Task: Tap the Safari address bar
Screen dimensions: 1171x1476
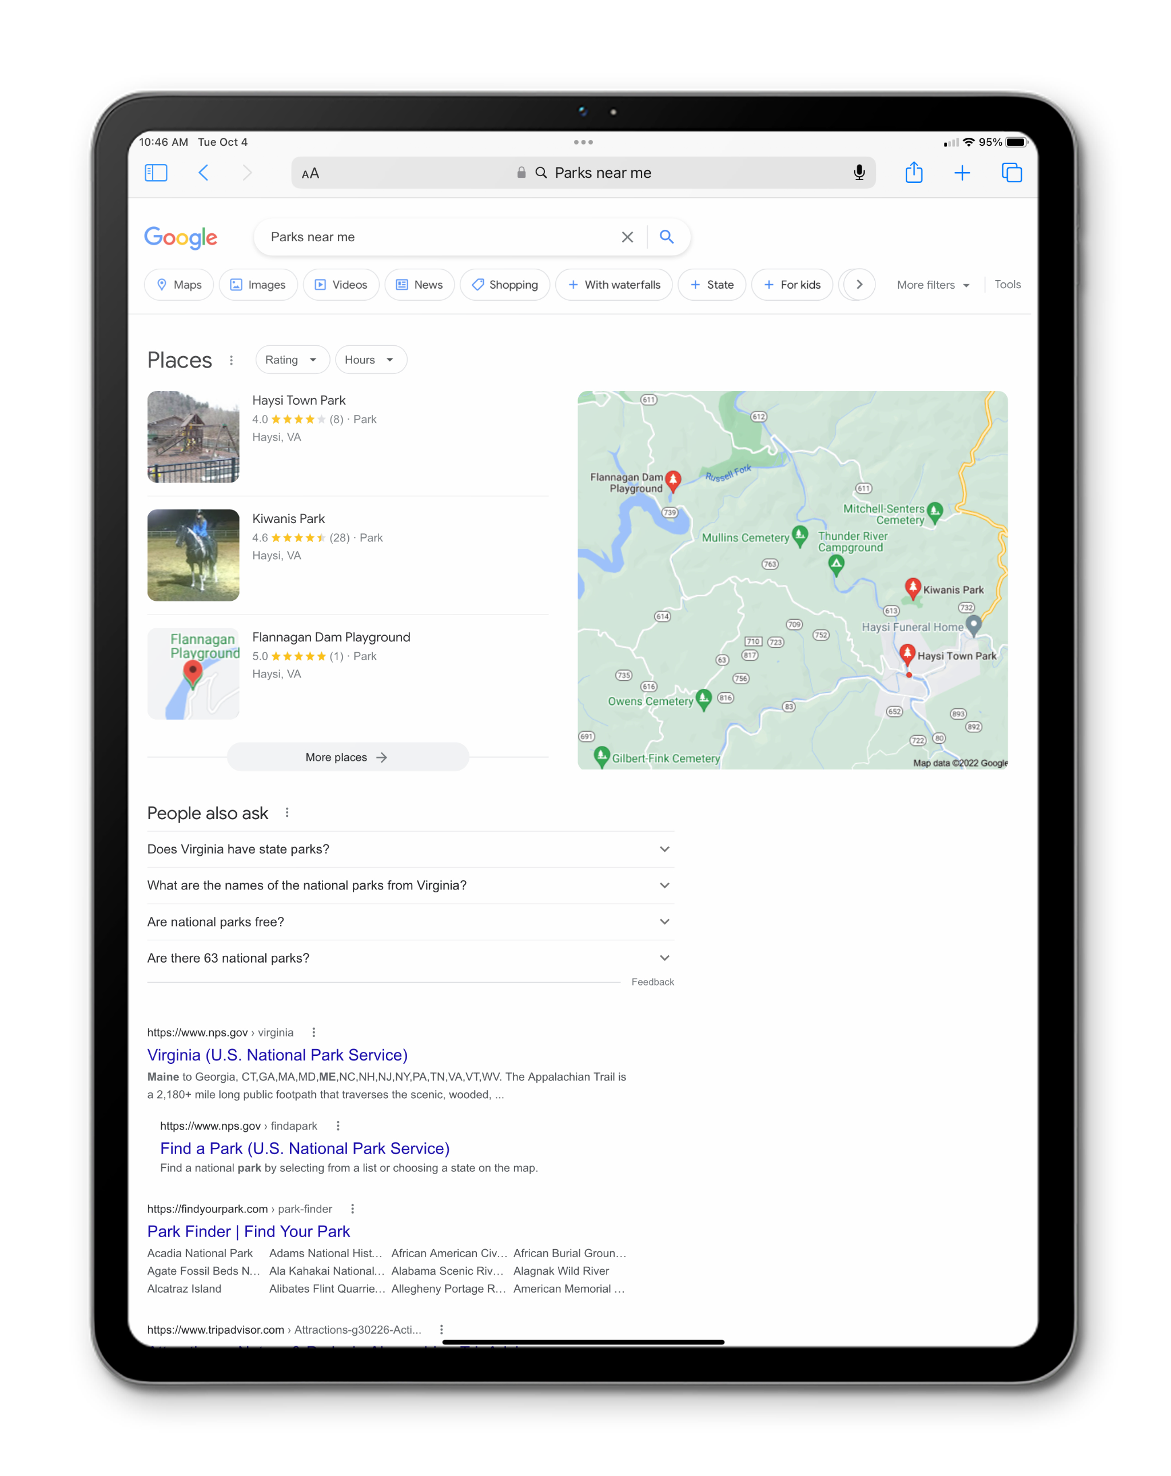Action: click(x=583, y=173)
